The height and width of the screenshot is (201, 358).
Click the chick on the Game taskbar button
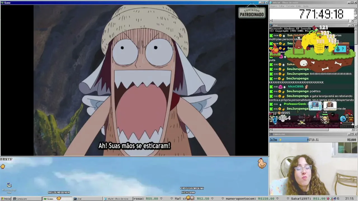coord(59,198)
